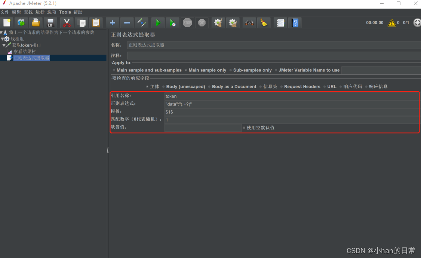
Task: Select Main sample only option
Action: click(x=205, y=70)
